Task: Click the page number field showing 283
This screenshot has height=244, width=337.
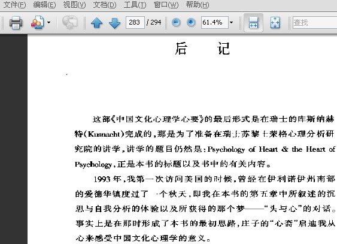Action: [135, 22]
